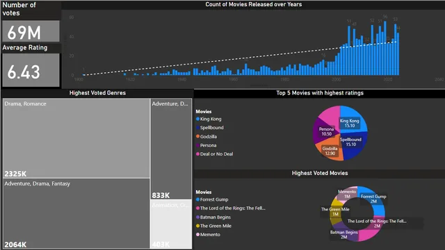Screen dimensions: 445x250
Task: Click the Highest Voted Movies title
Action: click(x=320, y=173)
